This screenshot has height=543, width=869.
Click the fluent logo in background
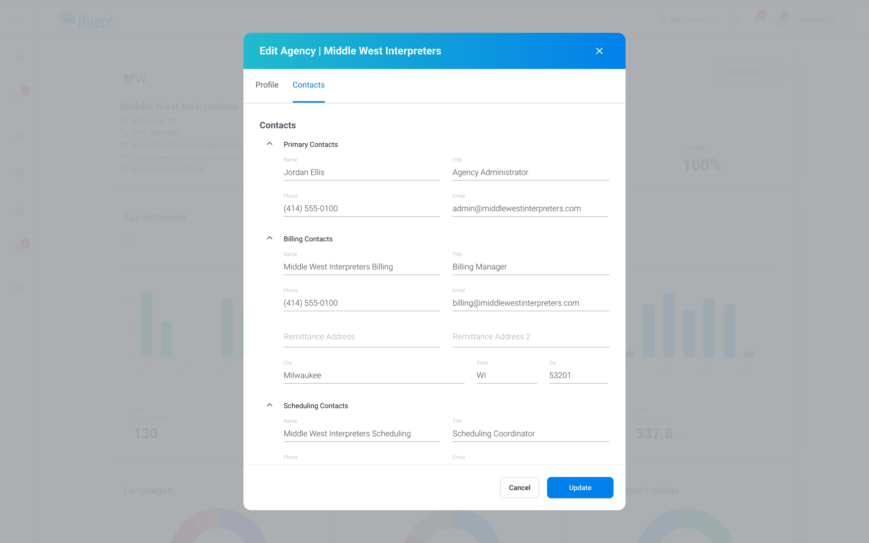point(85,20)
